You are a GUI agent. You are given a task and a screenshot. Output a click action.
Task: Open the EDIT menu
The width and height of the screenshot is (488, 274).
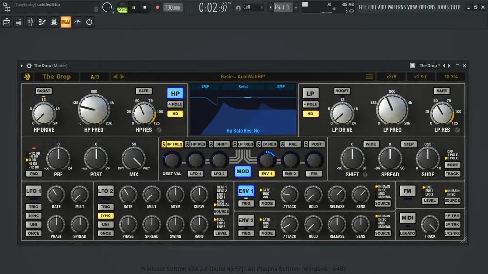coord(372,7)
